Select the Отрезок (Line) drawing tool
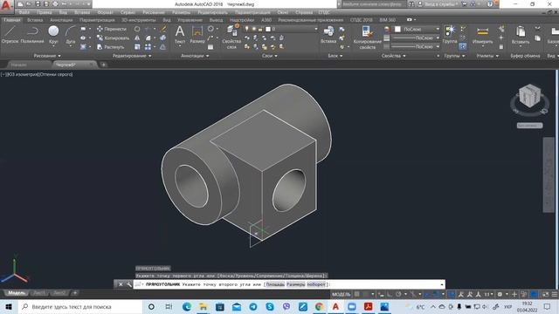Viewport: 559px width, 314px height. tap(10, 35)
